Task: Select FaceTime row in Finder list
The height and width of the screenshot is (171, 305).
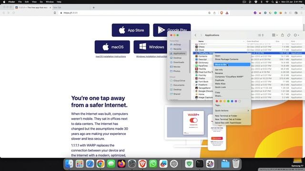Action: (x=248, y=66)
